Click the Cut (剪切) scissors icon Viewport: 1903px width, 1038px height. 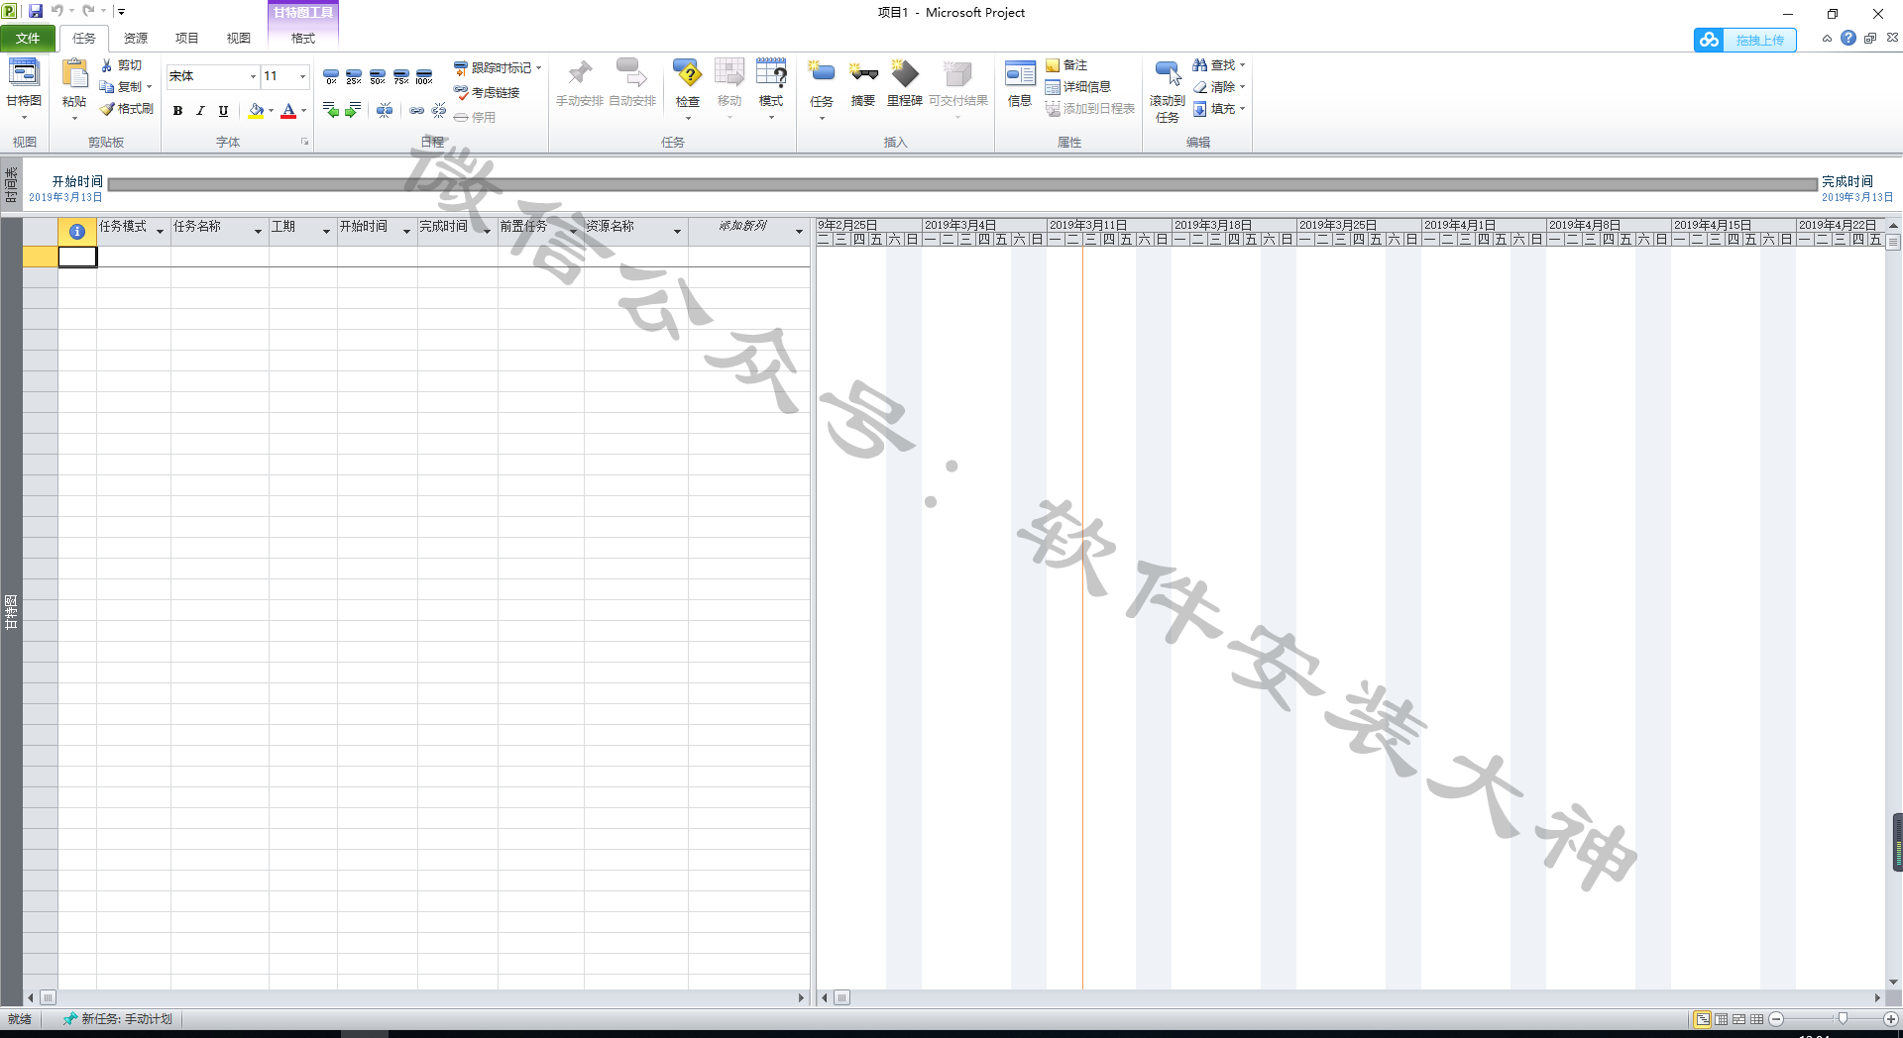point(107,65)
